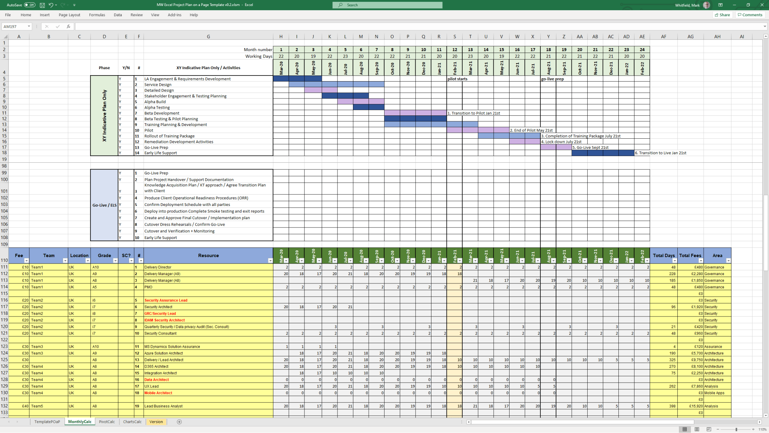Click the Zoom In plus icon
The width and height of the screenshot is (769, 433).
pyautogui.click(x=753, y=429)
